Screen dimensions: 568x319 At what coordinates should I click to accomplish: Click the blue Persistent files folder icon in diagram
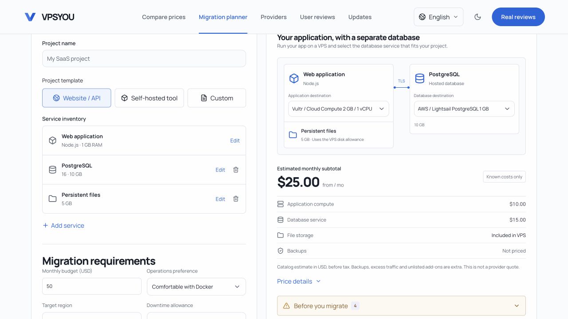tap(293, 135)
